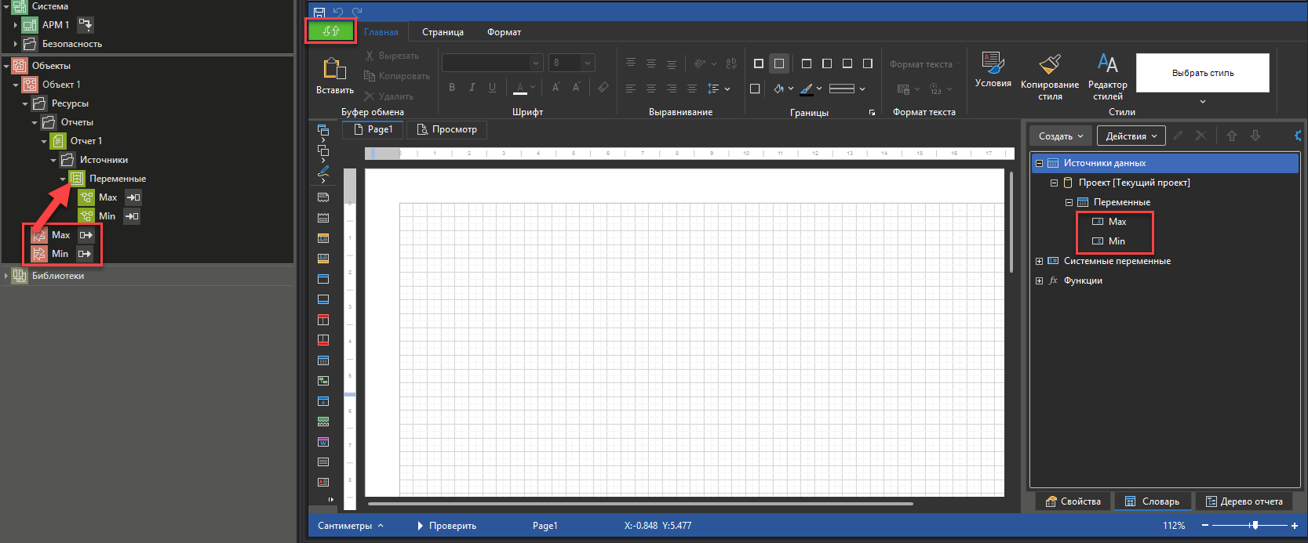Screen dimensions: 1308x543
Task: Click the Копировать copy command
Action: click(396, 76)
